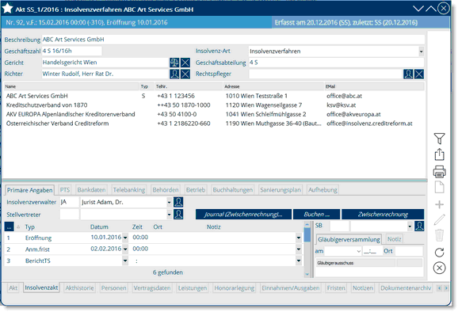The height and width of the screenshot is (312, 458).
Task: Click into the Beschreibung input field
Action: 233,40
